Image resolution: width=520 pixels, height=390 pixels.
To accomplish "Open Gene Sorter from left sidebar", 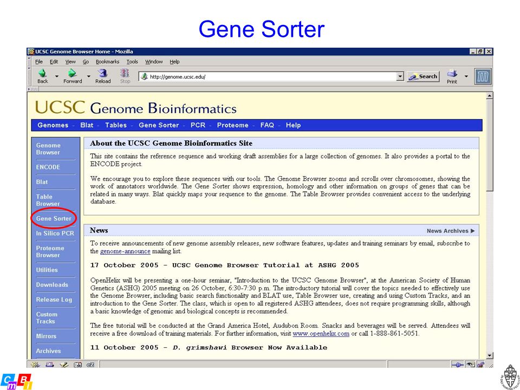I will coord(54,218).
